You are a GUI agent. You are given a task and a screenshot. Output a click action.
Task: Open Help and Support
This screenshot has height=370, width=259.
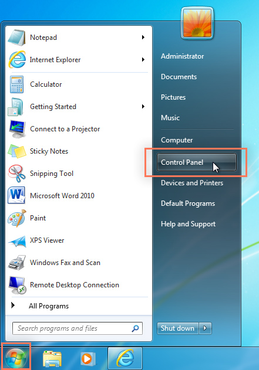[188, 224]
